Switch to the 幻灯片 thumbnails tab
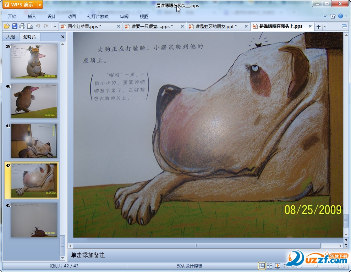Viewport: 351px width, 272px height. click(30, 37)
